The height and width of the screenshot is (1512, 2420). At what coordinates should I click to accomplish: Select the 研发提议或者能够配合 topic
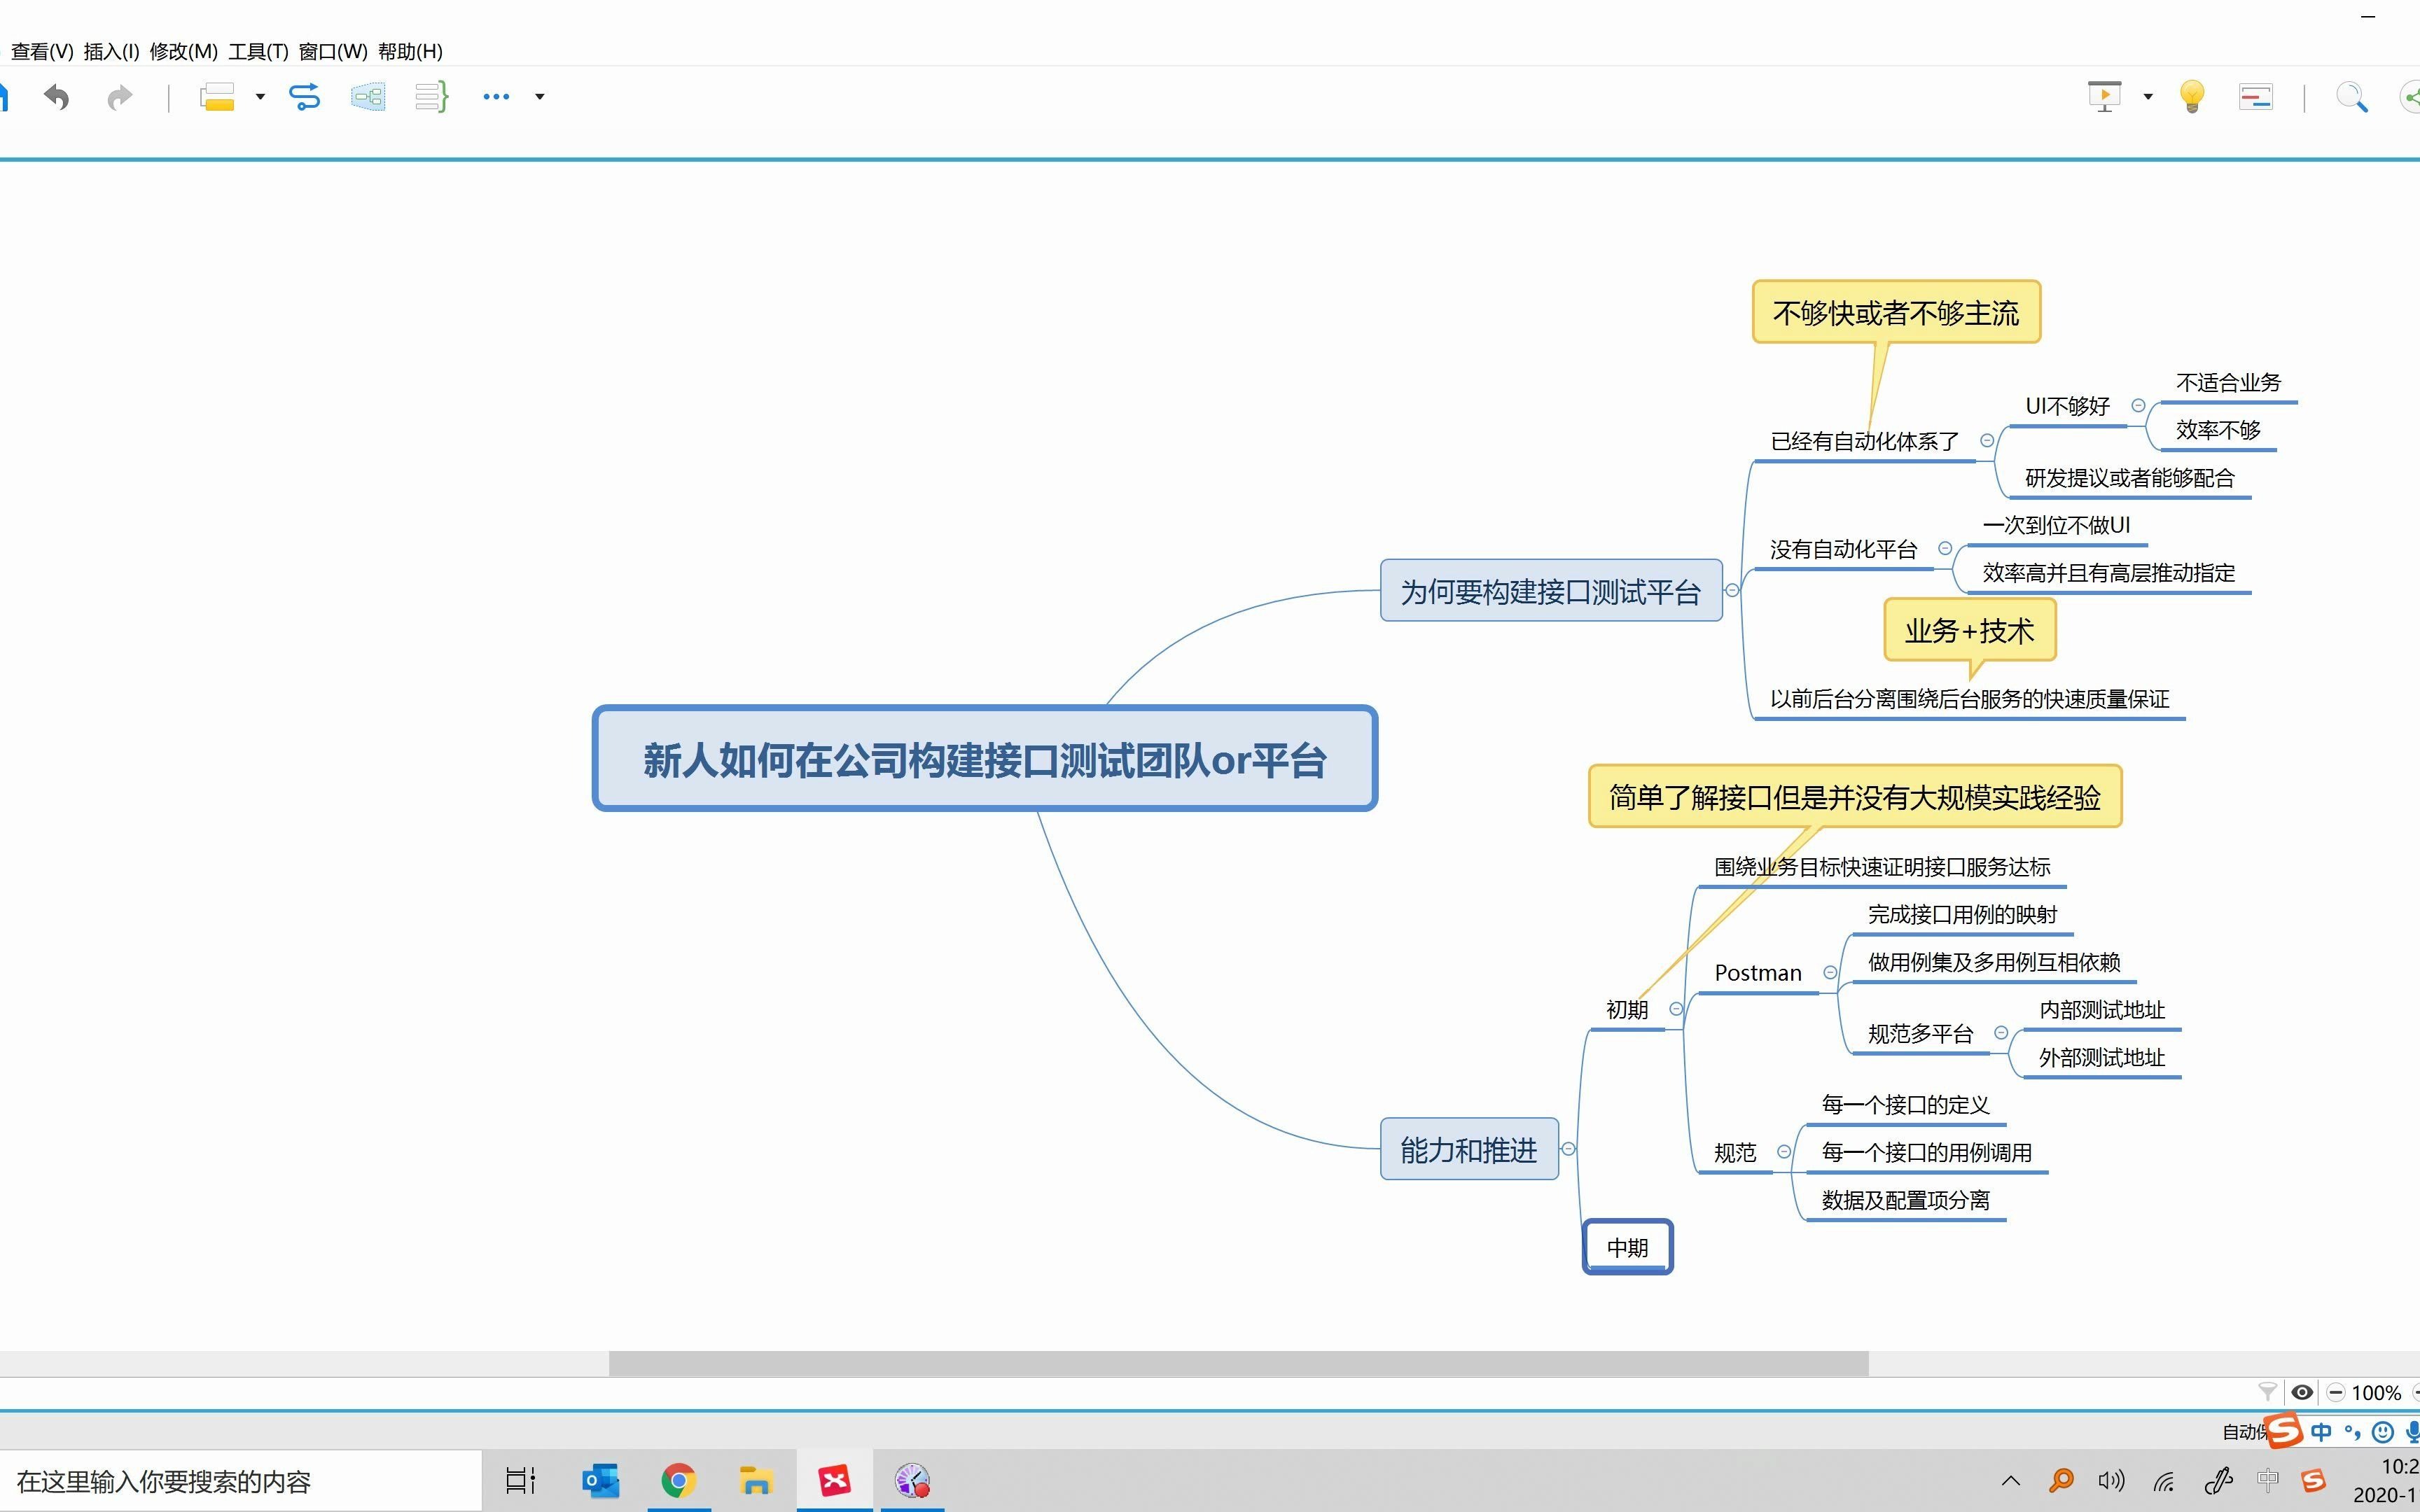point(2129,478)
